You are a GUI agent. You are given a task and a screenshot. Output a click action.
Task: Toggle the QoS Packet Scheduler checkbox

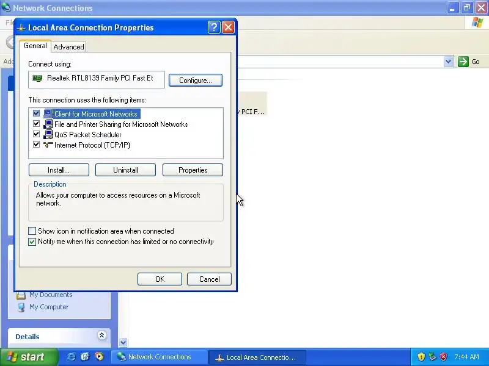tap(36, 134)
